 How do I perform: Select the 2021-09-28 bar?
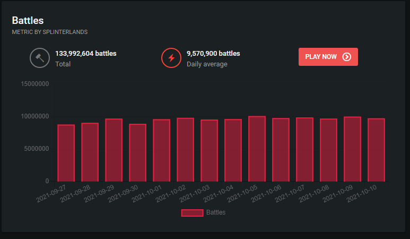pos(90,152)
